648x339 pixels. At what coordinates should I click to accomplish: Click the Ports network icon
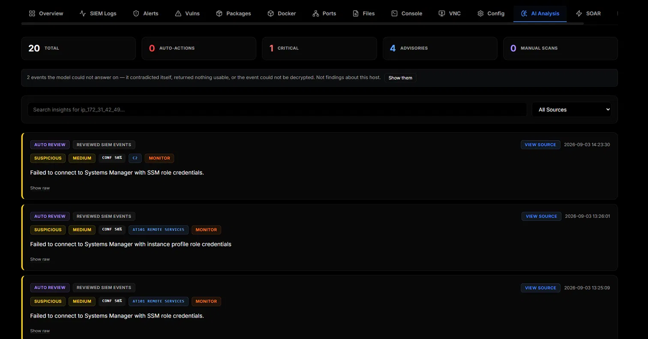(316, 13)
